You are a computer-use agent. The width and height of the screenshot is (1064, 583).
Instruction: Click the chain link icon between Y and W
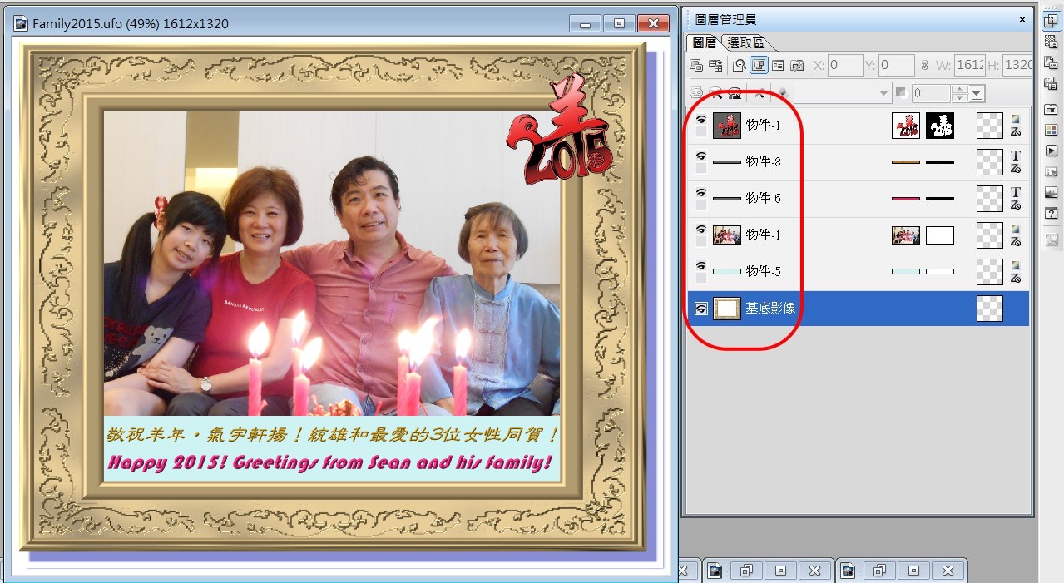[x=924, y=66]
